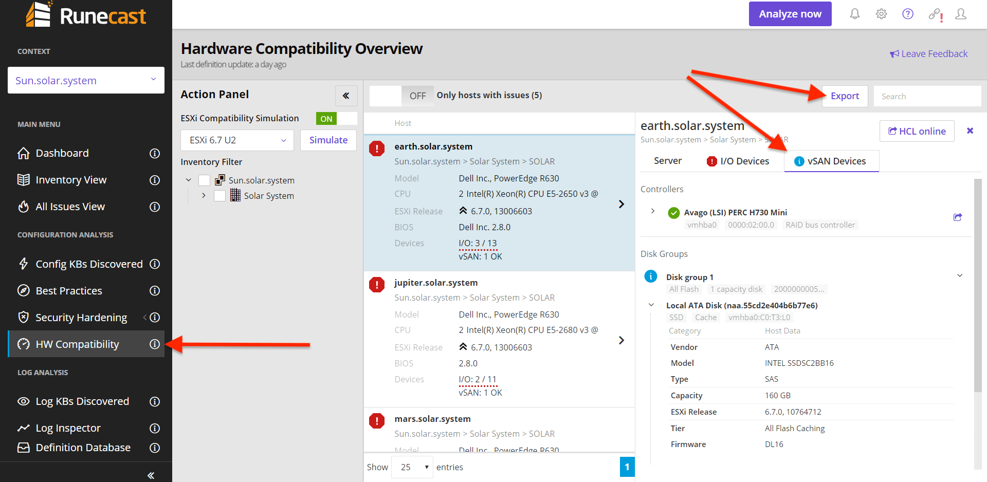The image size is (987, 482).
Task: Switch to the I/O Devices tab
Action: click(738, 161)
